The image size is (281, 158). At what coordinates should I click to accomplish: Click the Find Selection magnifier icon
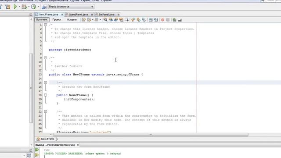[105, 20]
